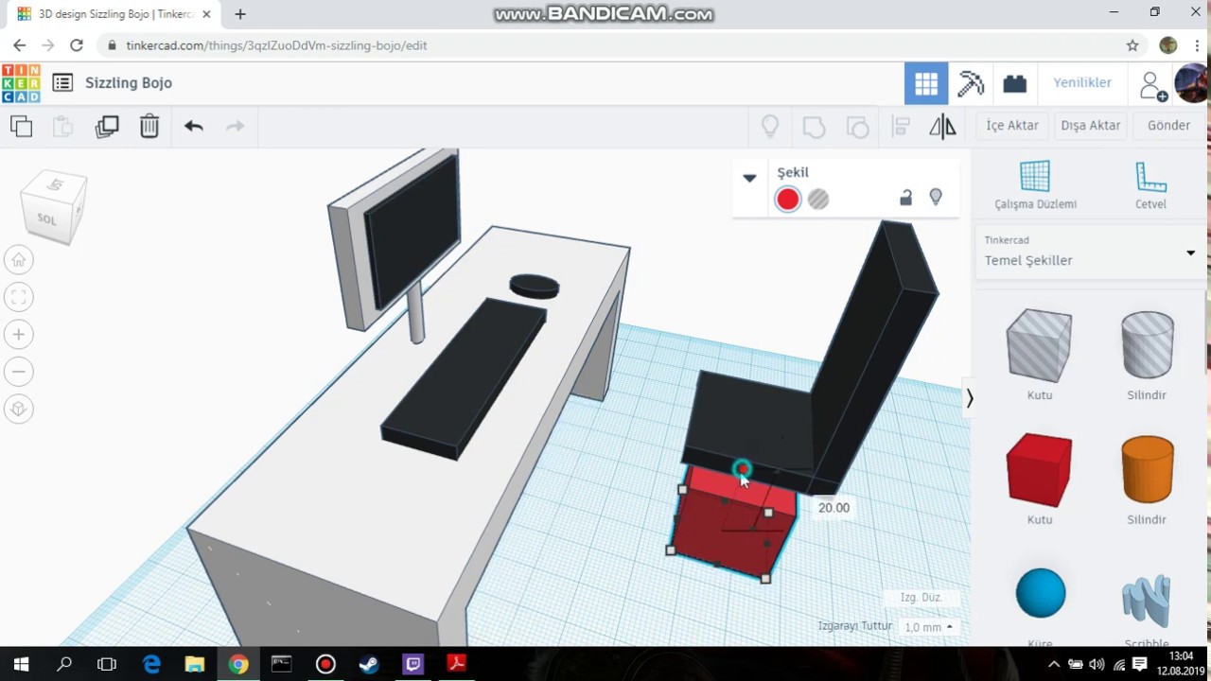Viewport: 1211px width, 681px height.
Task: Click the Tinkercad logo
Action: 21,83
